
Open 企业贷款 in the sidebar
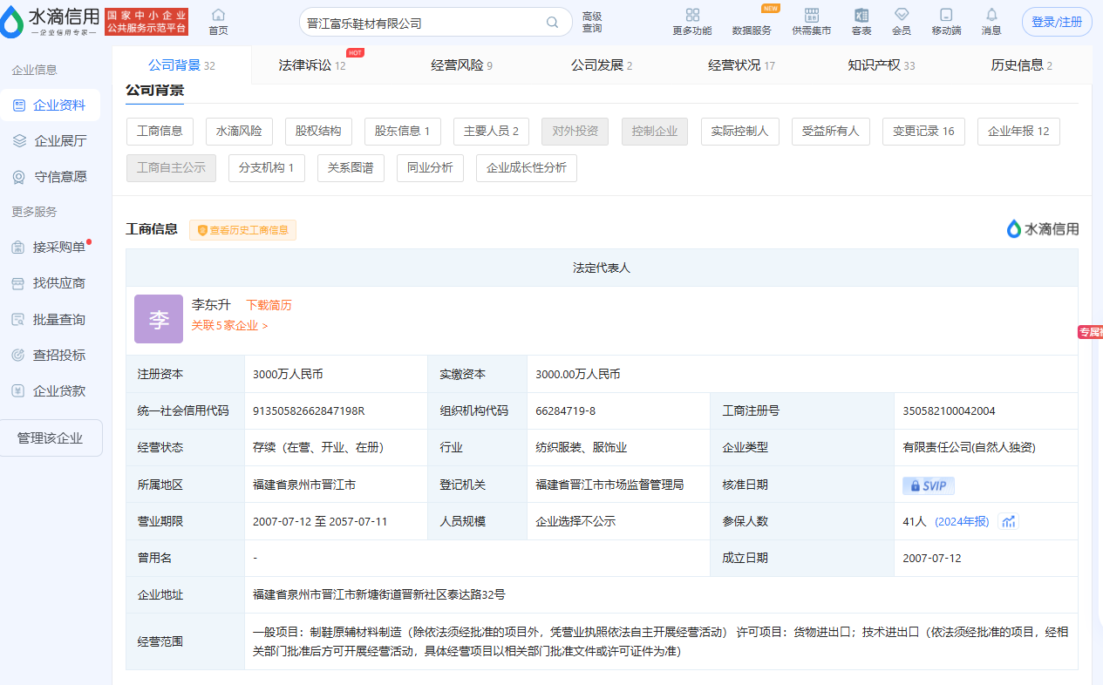(50, 390)
